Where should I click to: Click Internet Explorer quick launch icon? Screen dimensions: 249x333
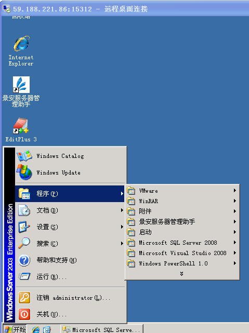click(x=36, y=329)
